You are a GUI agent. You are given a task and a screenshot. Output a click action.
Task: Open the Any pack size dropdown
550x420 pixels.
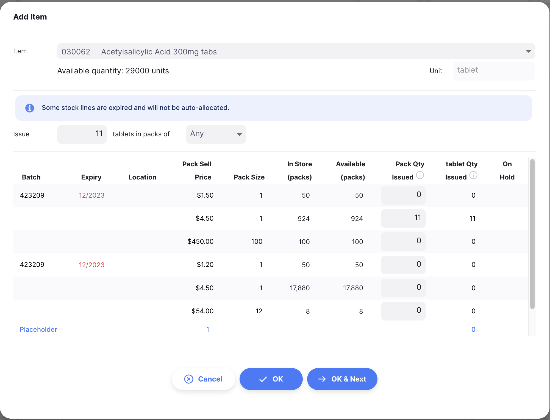[x=216, y=134]
